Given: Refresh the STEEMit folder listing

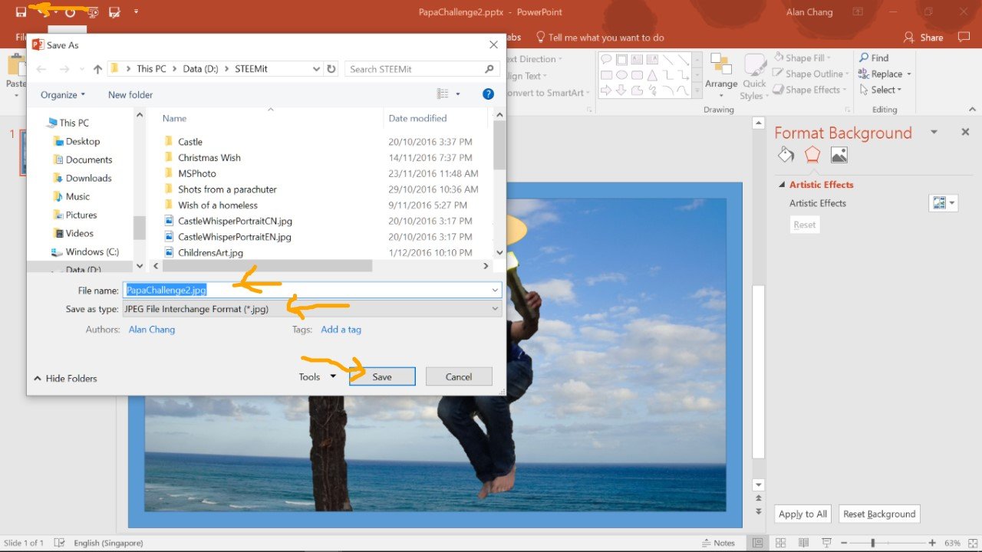Looking at the screenshot, I should tap(331, 69).
